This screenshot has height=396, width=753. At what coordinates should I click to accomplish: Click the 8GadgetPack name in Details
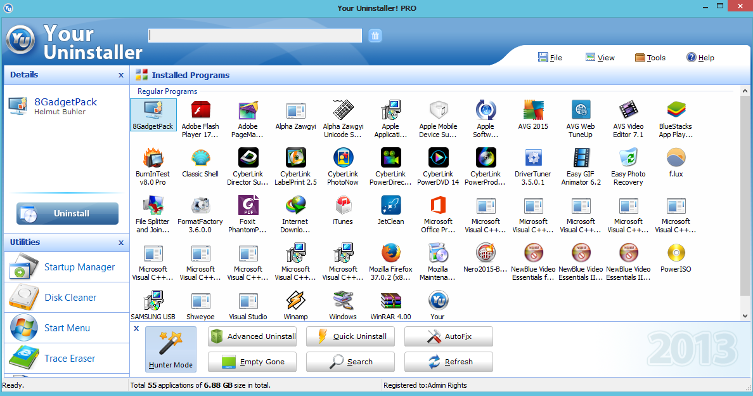65,102
